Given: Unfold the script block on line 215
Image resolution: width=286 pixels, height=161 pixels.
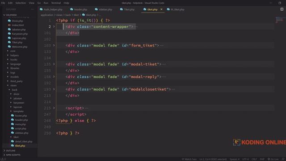Looking at the screenshot, I should (54, 108).
